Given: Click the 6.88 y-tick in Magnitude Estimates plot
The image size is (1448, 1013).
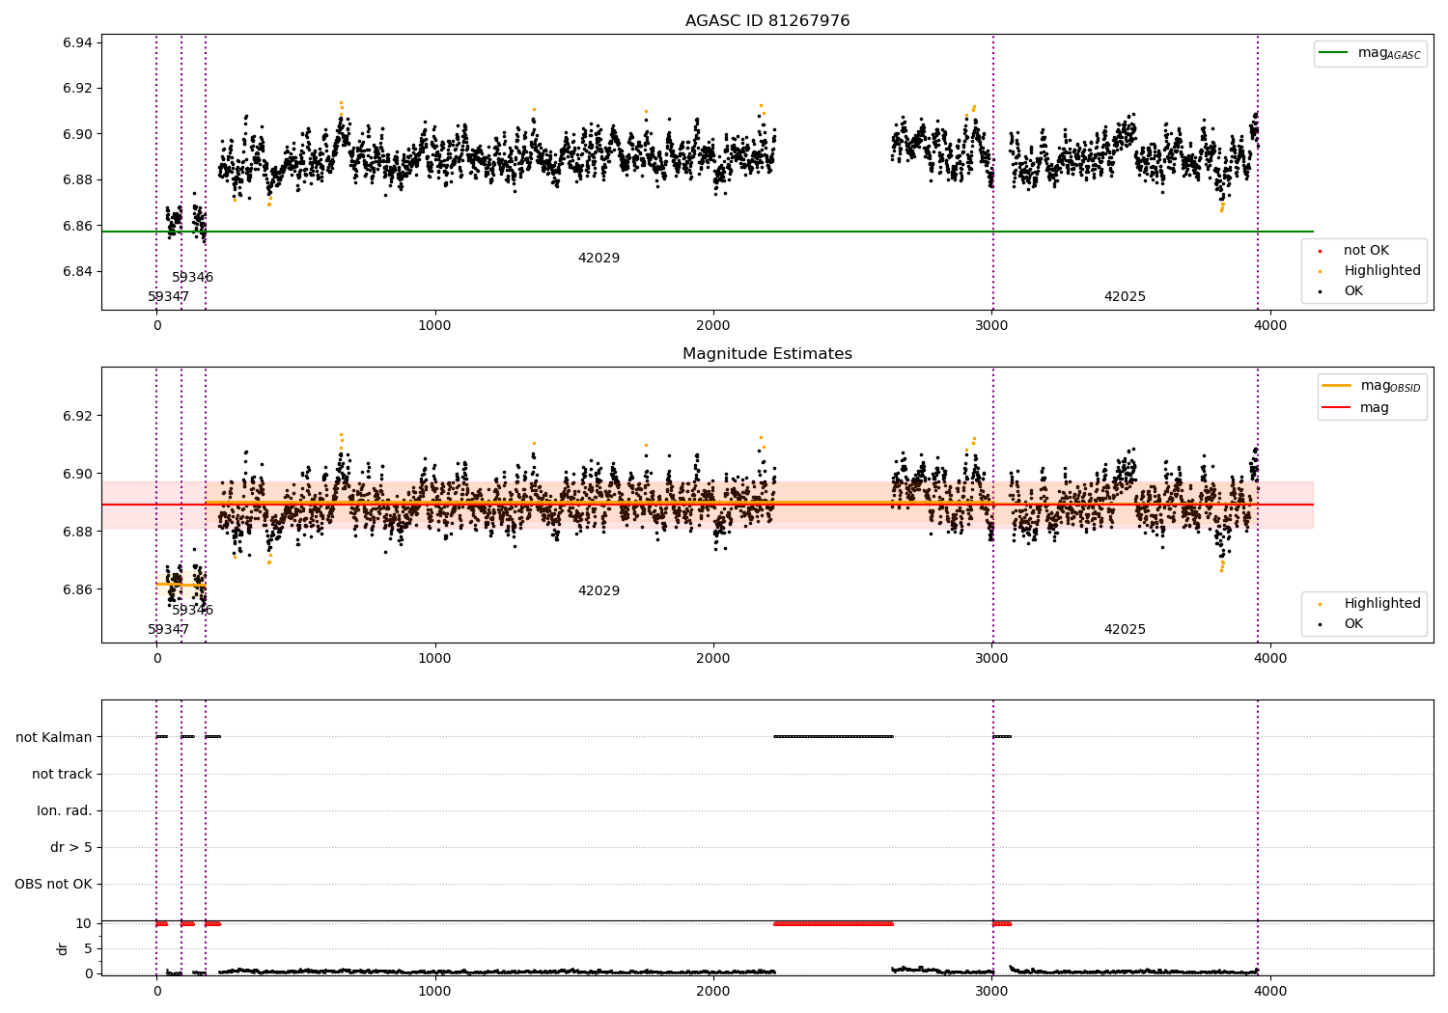Looking at the screenshot, I should tap(77, 533).
